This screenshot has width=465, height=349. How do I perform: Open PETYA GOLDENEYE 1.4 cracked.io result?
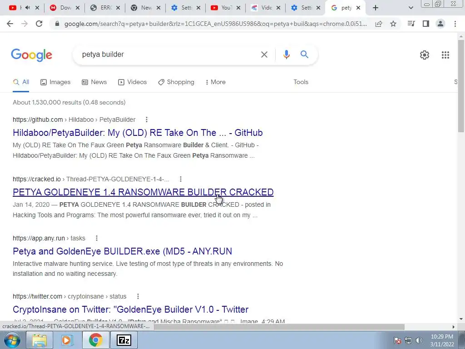tap(143, 192)
